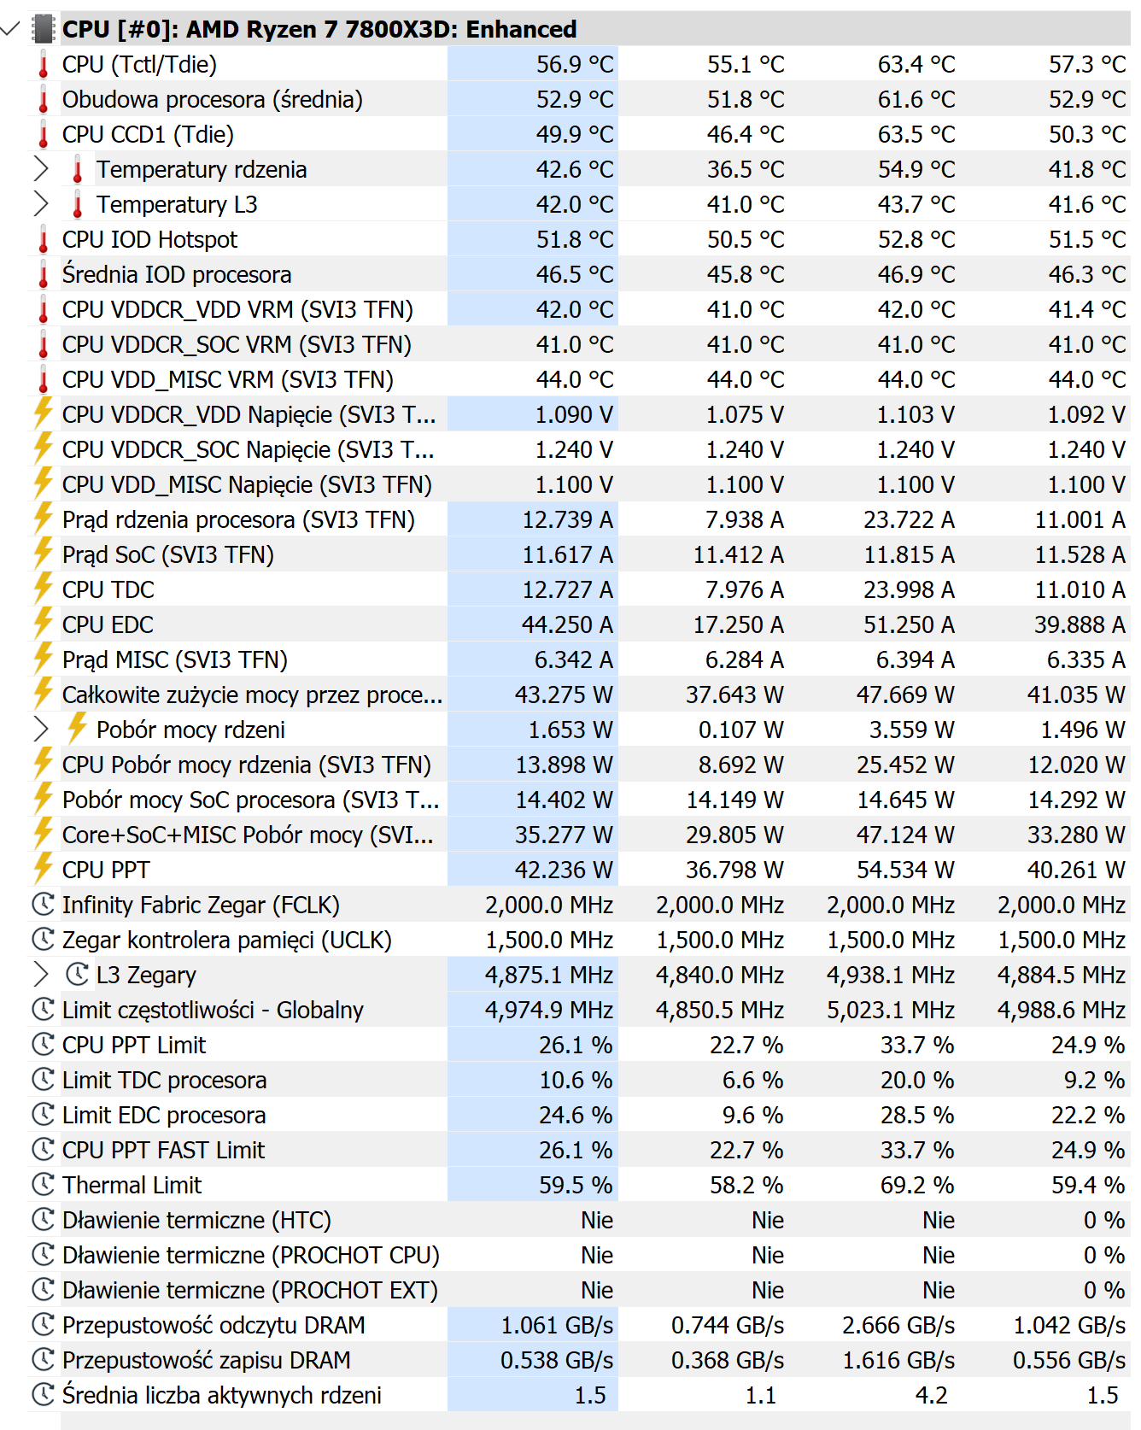The width and height of the screenshot is (1141, 1430).
Task: Click thermometer icon of Średnia IOD procesora
Action: 44,274
